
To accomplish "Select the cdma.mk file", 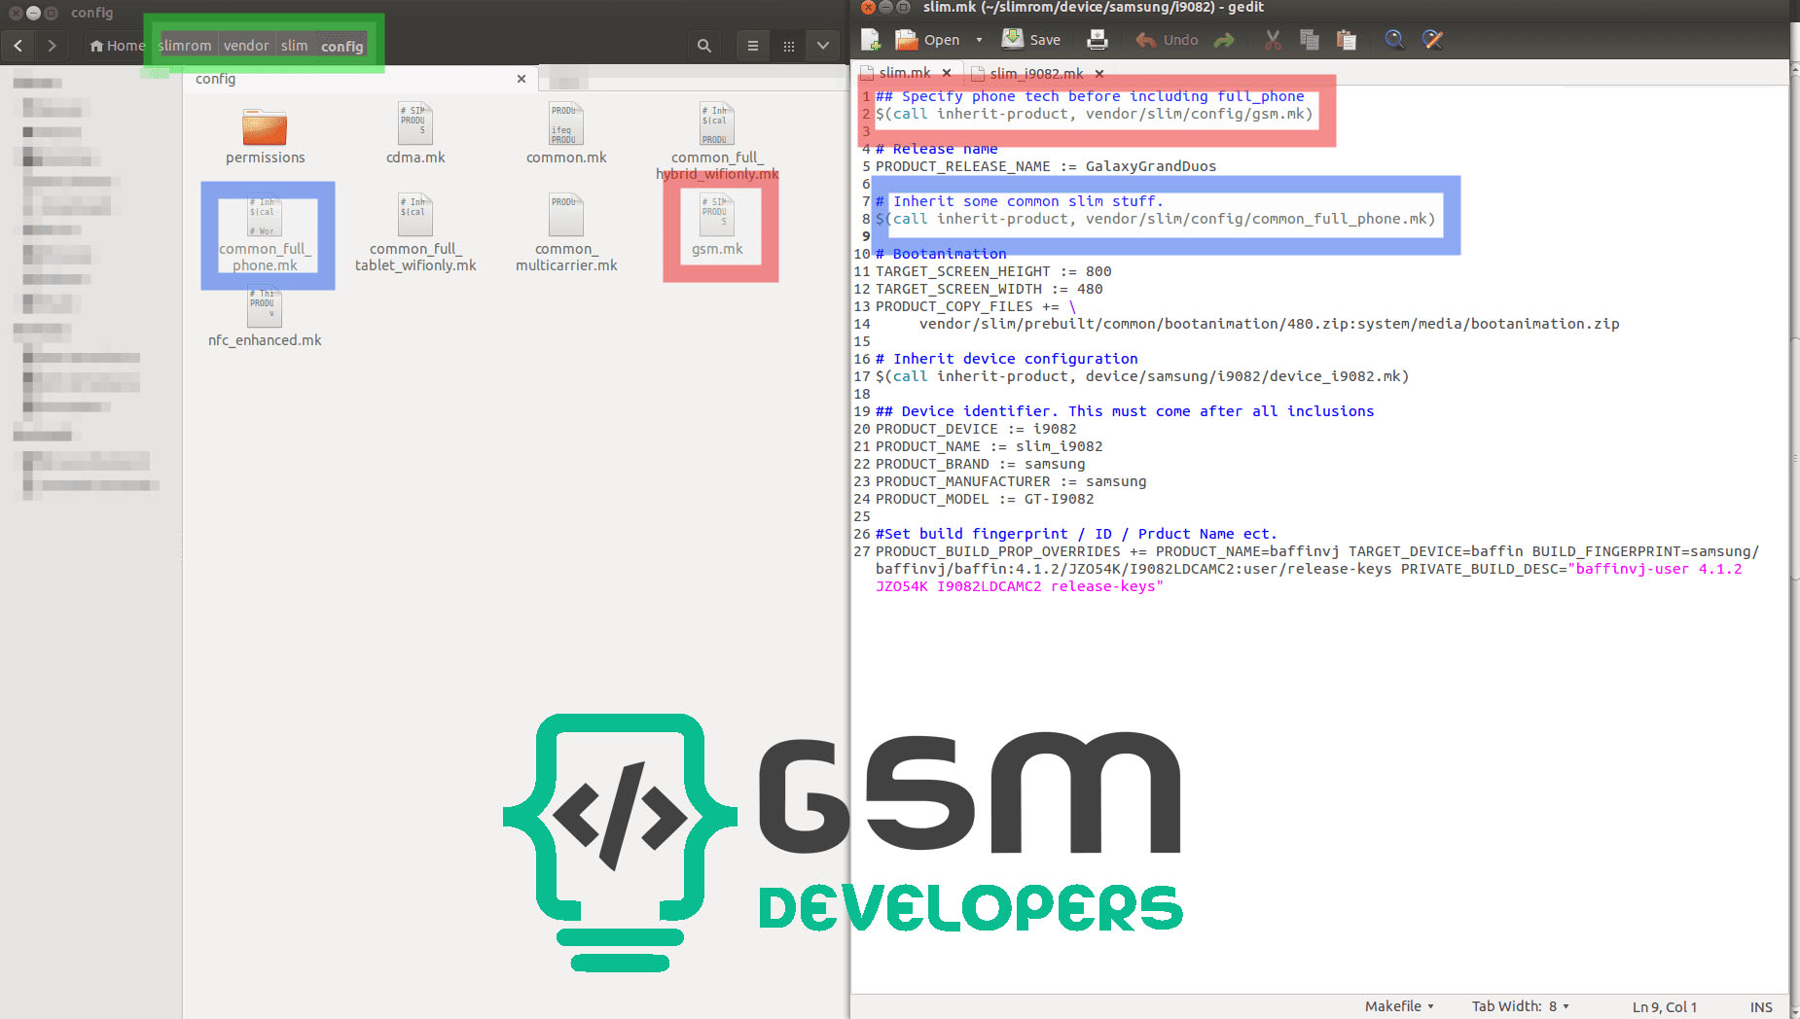I will point(415,134).
